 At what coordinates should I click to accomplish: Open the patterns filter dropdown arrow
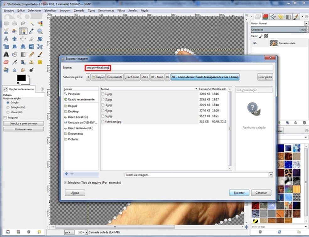(306, 137)
